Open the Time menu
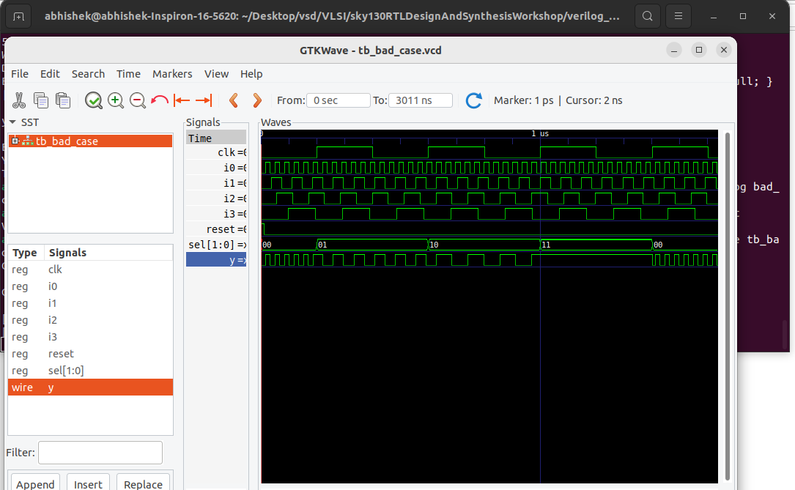 click(128, 74)
